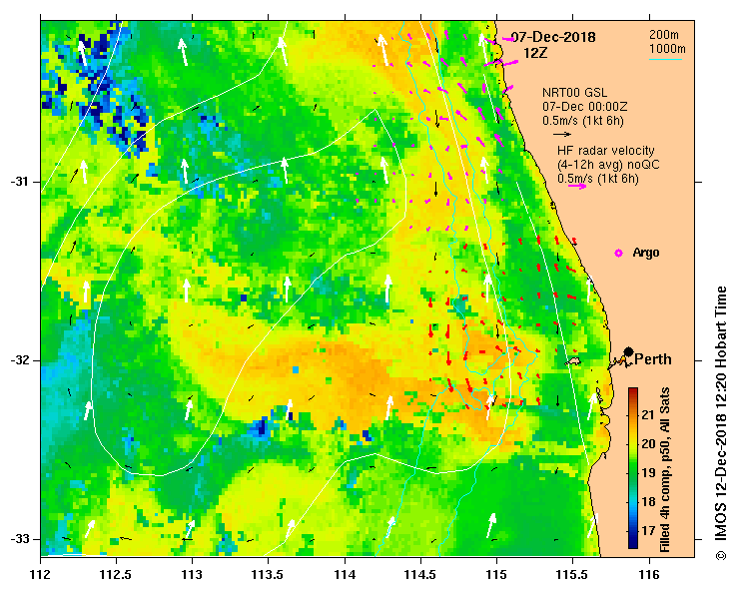
Task: Click the date label 07-Dec-2018
Action: pos(553,37)
